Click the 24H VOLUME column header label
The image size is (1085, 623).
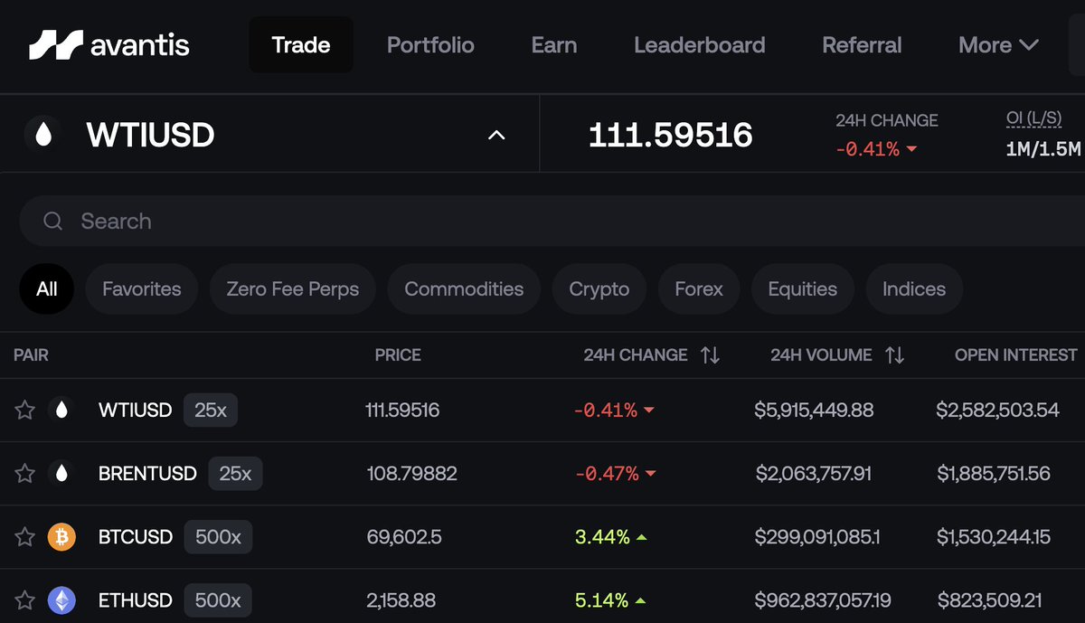(x=821, y=355)
